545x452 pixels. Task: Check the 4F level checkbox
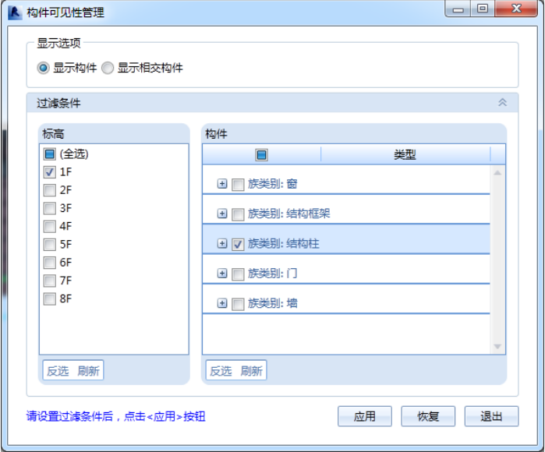click(x=49, y=226)
